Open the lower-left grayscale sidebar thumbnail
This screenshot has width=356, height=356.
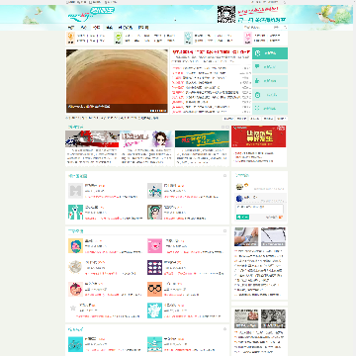246,318
